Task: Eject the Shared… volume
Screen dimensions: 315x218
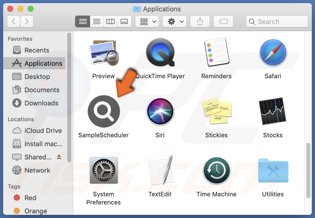Action: 59,157
